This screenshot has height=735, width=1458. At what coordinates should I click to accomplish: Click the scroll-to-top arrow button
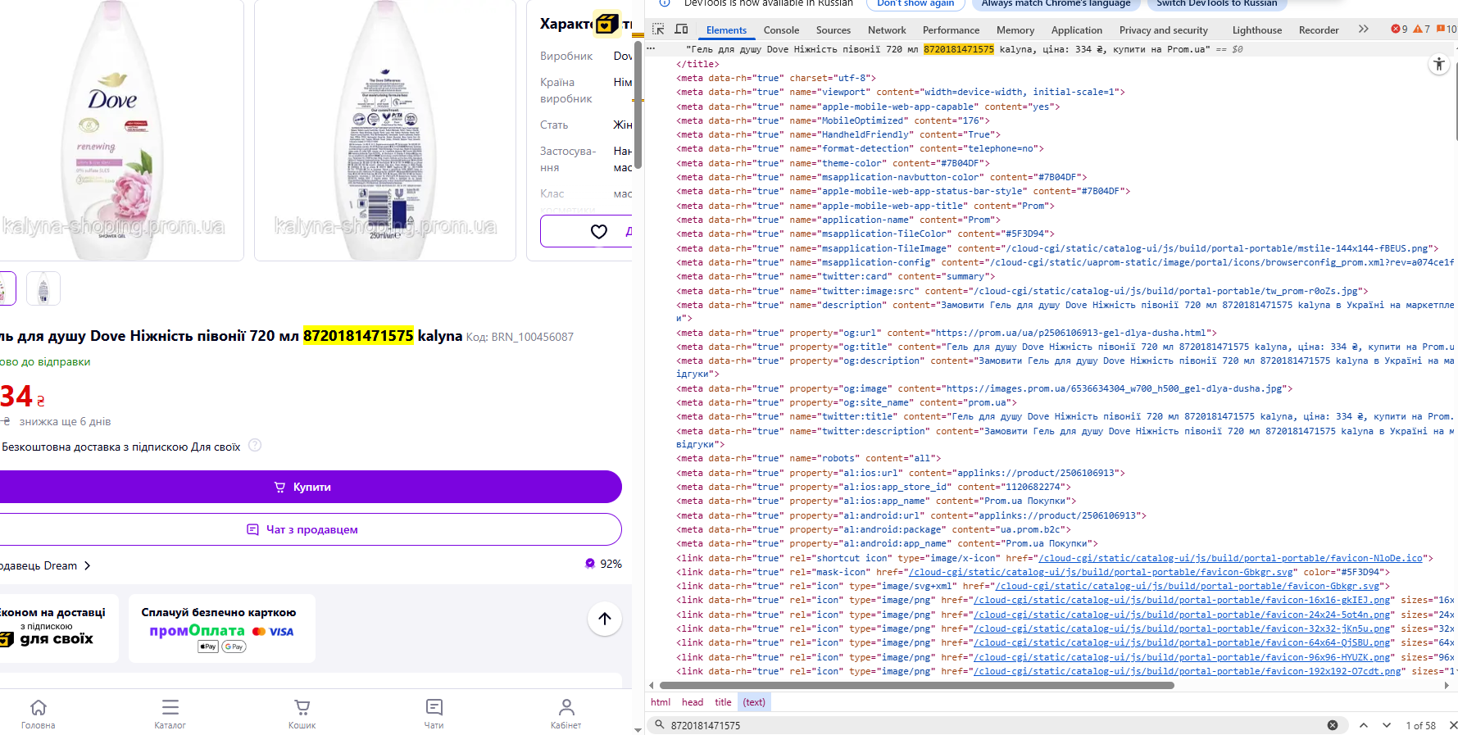(x=605, y=619)
